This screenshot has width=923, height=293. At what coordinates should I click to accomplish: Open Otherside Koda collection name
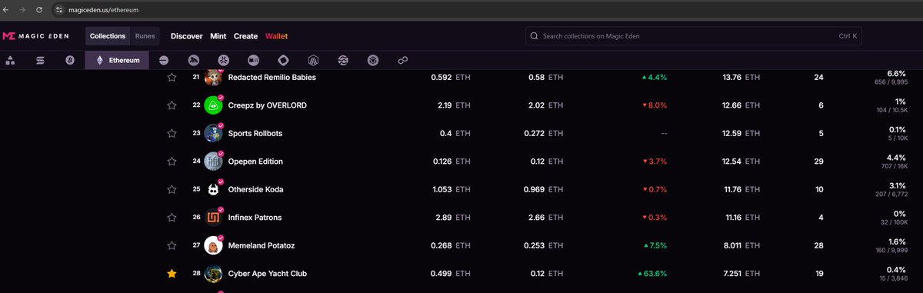click(256, 189)
